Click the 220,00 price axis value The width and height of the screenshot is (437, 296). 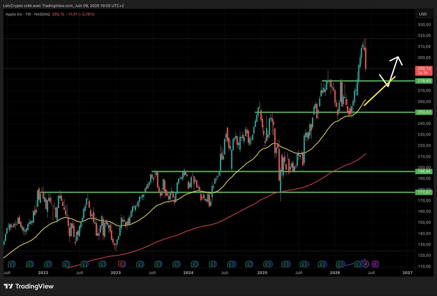click(424, 146)
